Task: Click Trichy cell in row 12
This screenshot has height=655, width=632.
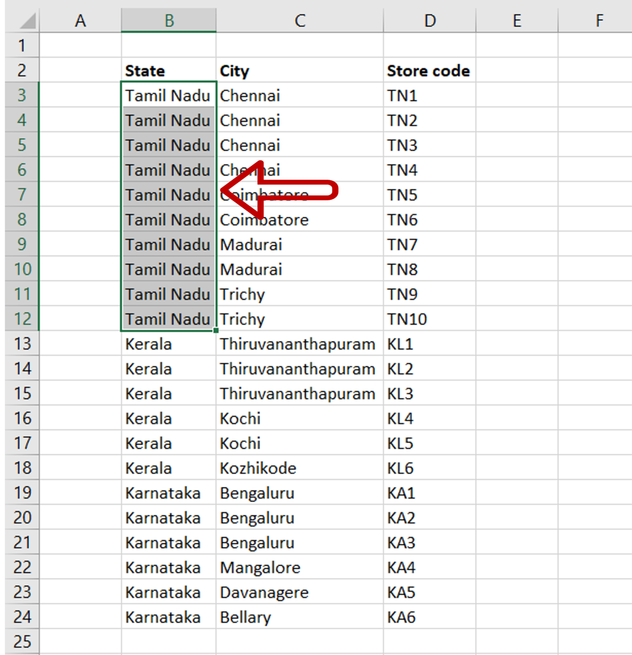Action: [300, 319]
